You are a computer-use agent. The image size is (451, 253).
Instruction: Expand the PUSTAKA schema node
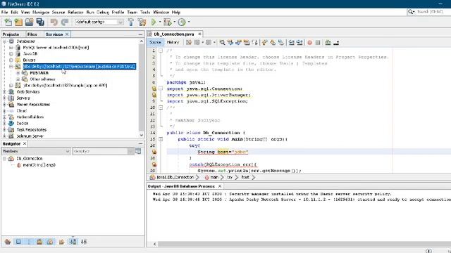pyautogui.click(x=18, y=73)
